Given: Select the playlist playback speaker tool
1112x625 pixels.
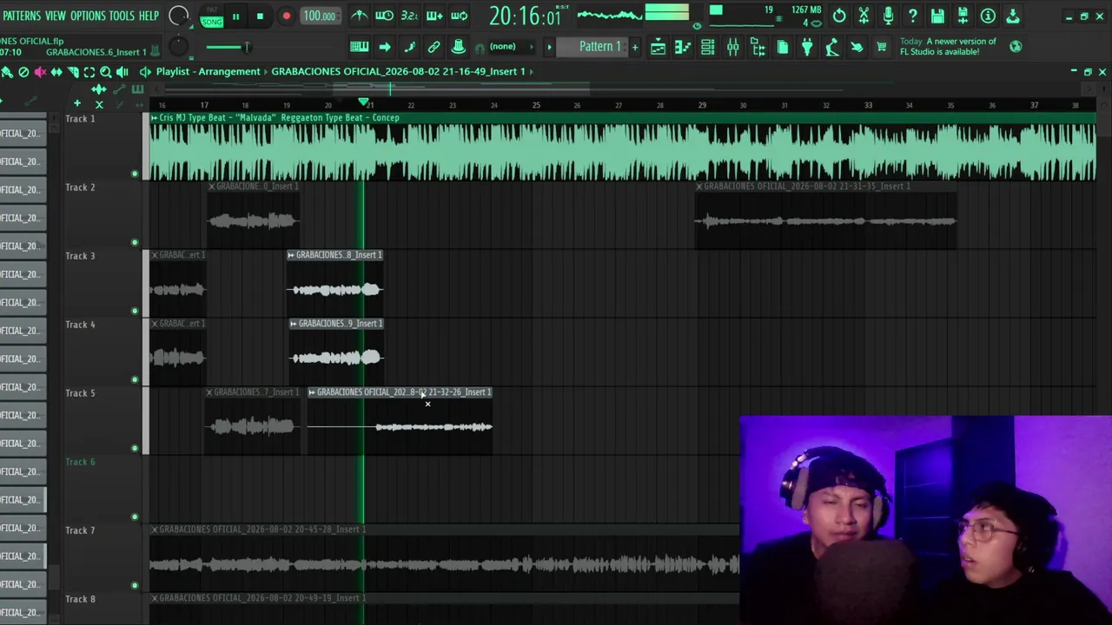Looking at the screenshot, I should click(122, 72).
